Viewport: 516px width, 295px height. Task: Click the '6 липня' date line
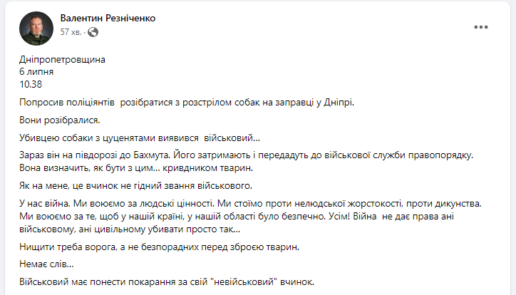(36, 72)
